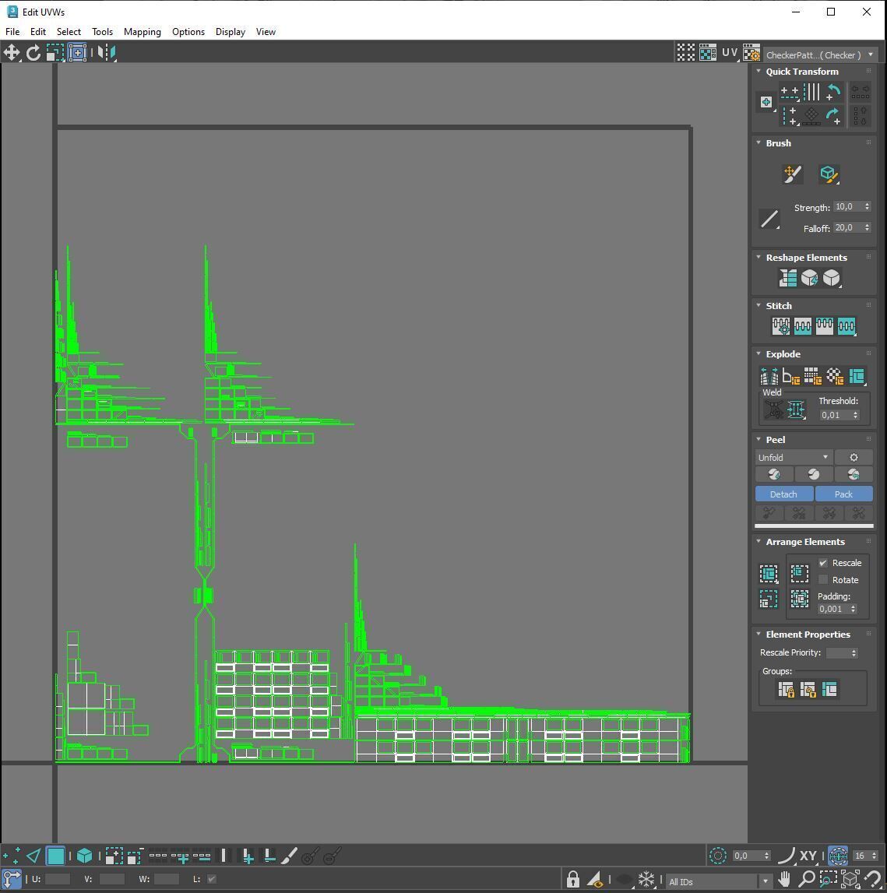Click the Strength 10,0 spinner field
The width and height of the screenshot is (887, 893).
[852, 207]
